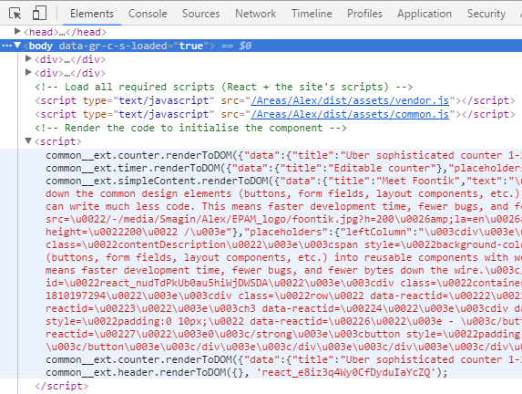Activate the inspect element picker icon
The height and width of the screenshot is (394, 522).
click(x=15, y=14)
